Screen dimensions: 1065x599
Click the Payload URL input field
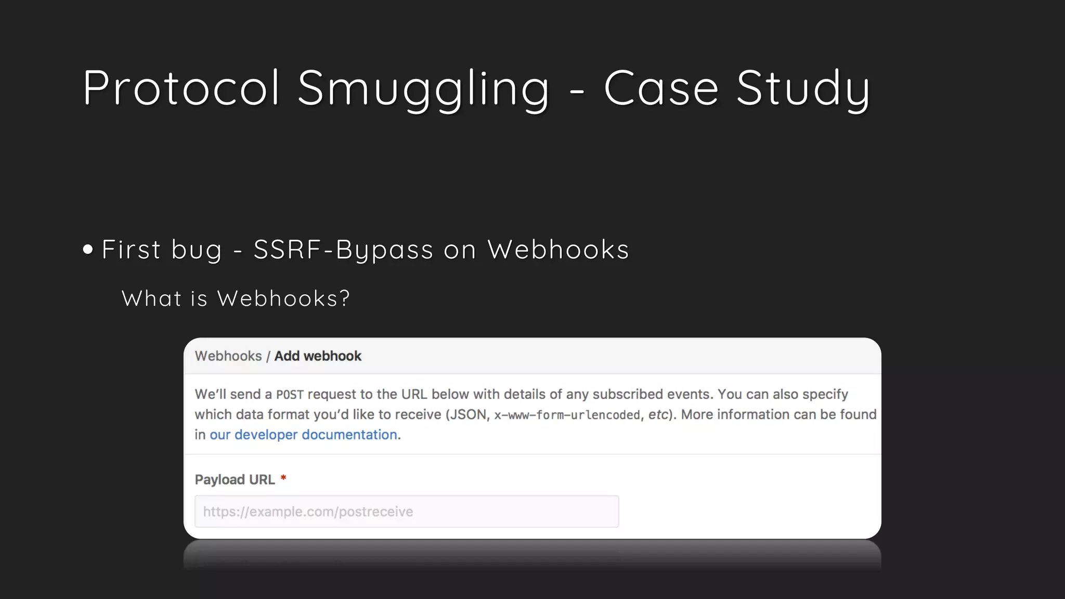coord(407,512)
